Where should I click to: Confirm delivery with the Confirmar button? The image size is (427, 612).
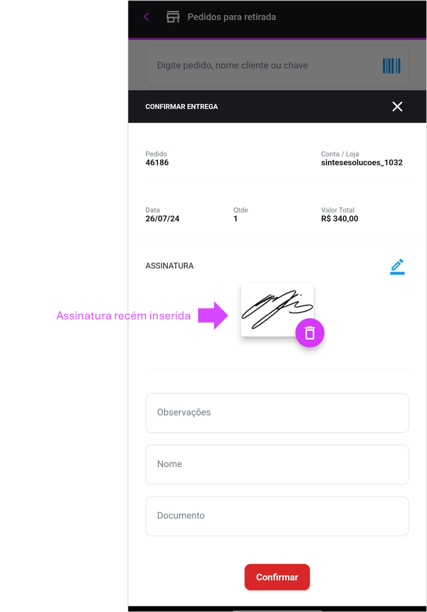coord(277,577)
